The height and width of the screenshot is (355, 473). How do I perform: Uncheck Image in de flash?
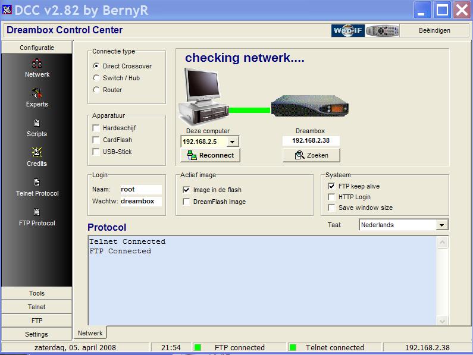186,190
